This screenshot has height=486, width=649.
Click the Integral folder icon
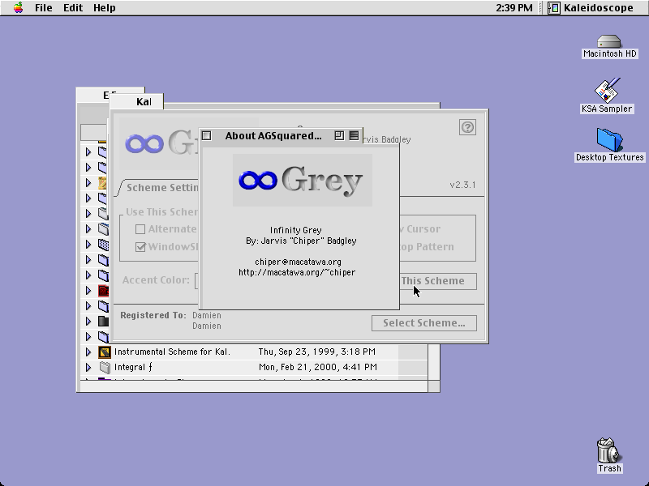click(105, 368)
